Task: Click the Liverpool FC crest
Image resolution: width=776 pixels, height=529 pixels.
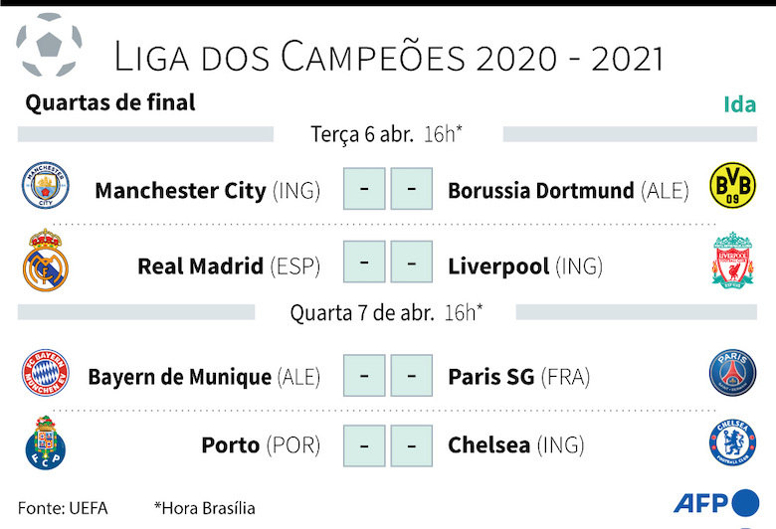Action: (x=732, y=262)
